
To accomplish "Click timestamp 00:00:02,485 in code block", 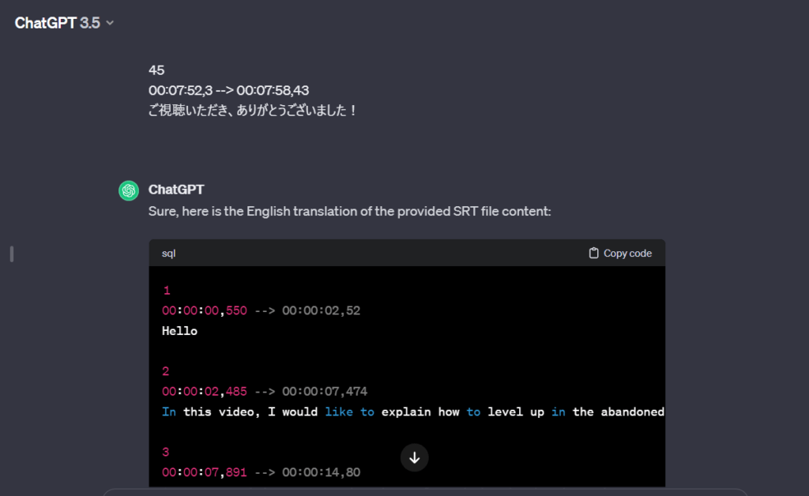I will [x=205, y=392].
